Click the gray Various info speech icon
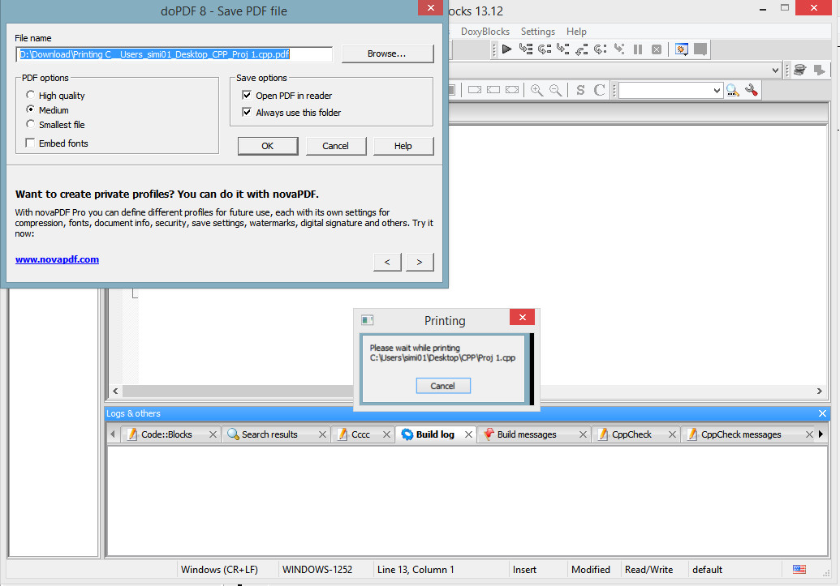 [x=700, y=49]
